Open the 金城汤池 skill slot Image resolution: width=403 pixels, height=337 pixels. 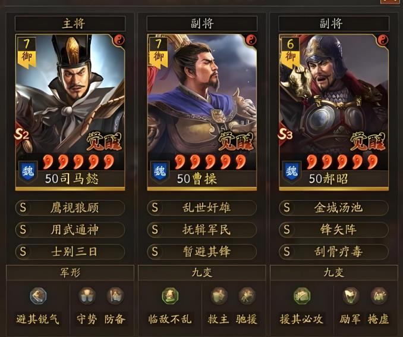334,208
